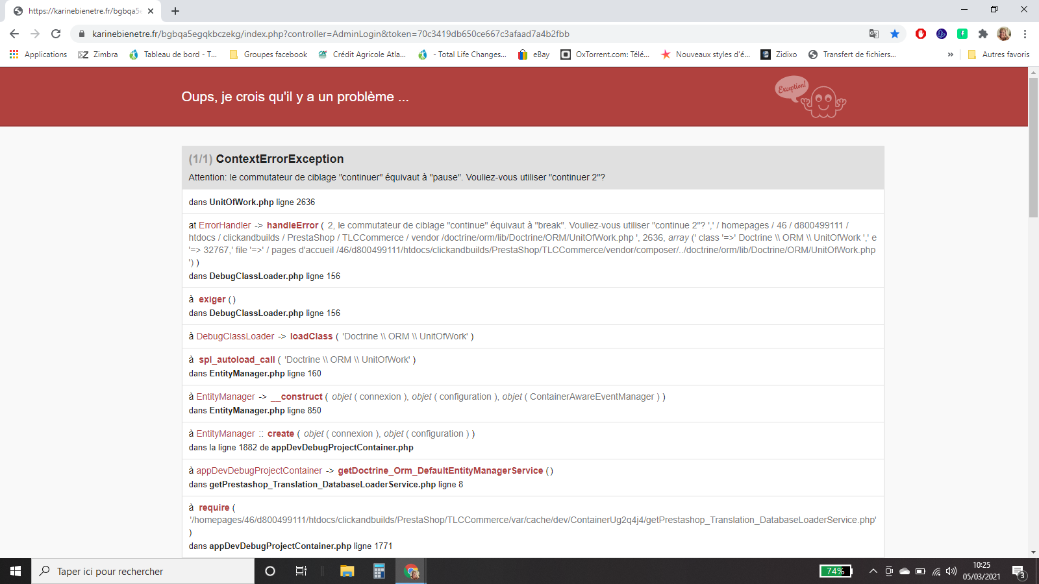Image resolution: width=1039 pixels, height=584 pixels.
Task: Open the Chrome profile avatar
Action: point(1004,34)
